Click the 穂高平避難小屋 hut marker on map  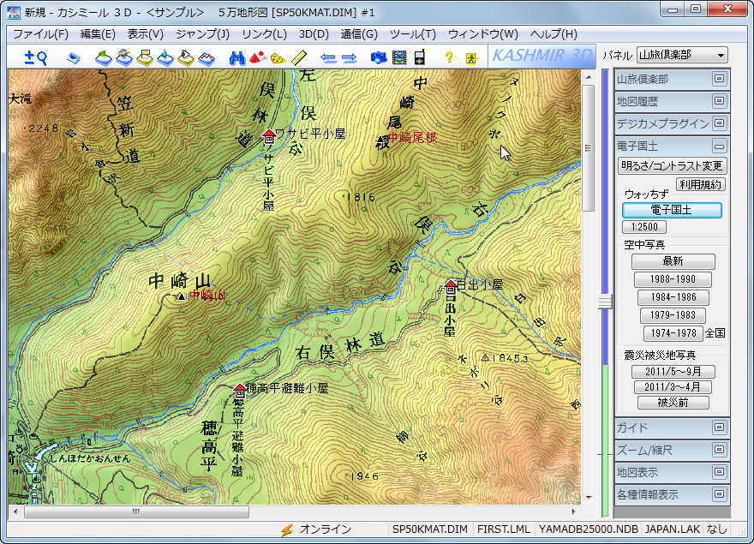pos(239,391)
